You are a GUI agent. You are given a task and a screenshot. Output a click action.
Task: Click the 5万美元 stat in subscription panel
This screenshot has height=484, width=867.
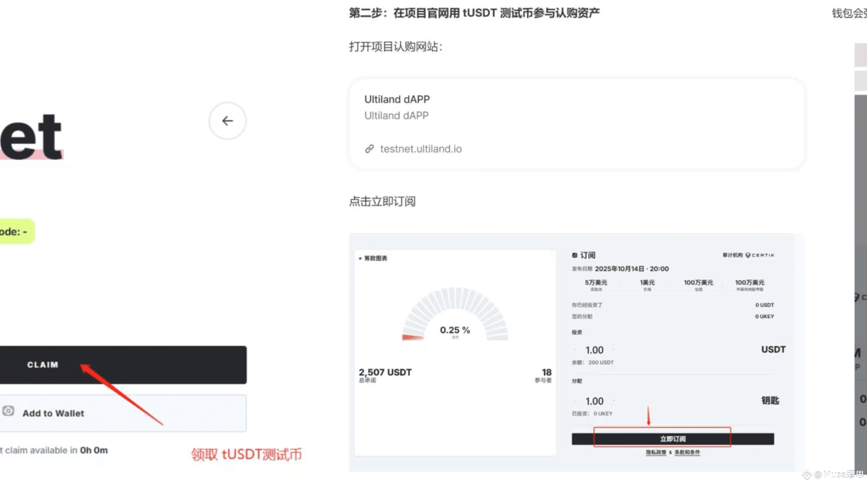(x=596, y=283)
